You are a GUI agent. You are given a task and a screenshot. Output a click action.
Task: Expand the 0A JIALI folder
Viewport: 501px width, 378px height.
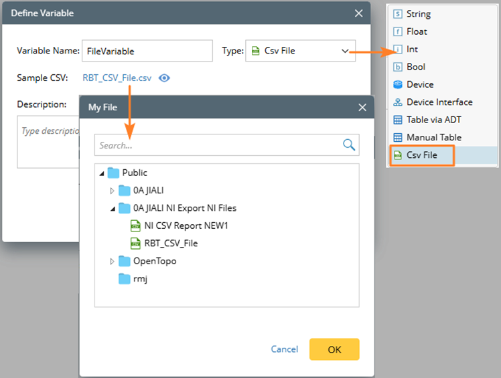tap(113, 191)
